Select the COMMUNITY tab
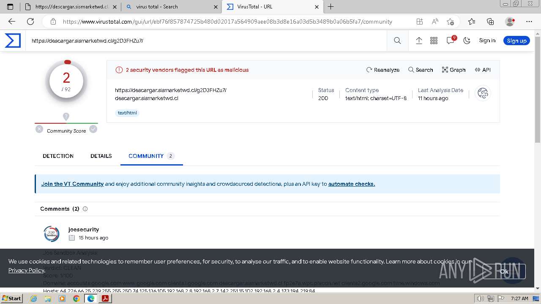This screenshot has width=541, height=304. (151, 156)
